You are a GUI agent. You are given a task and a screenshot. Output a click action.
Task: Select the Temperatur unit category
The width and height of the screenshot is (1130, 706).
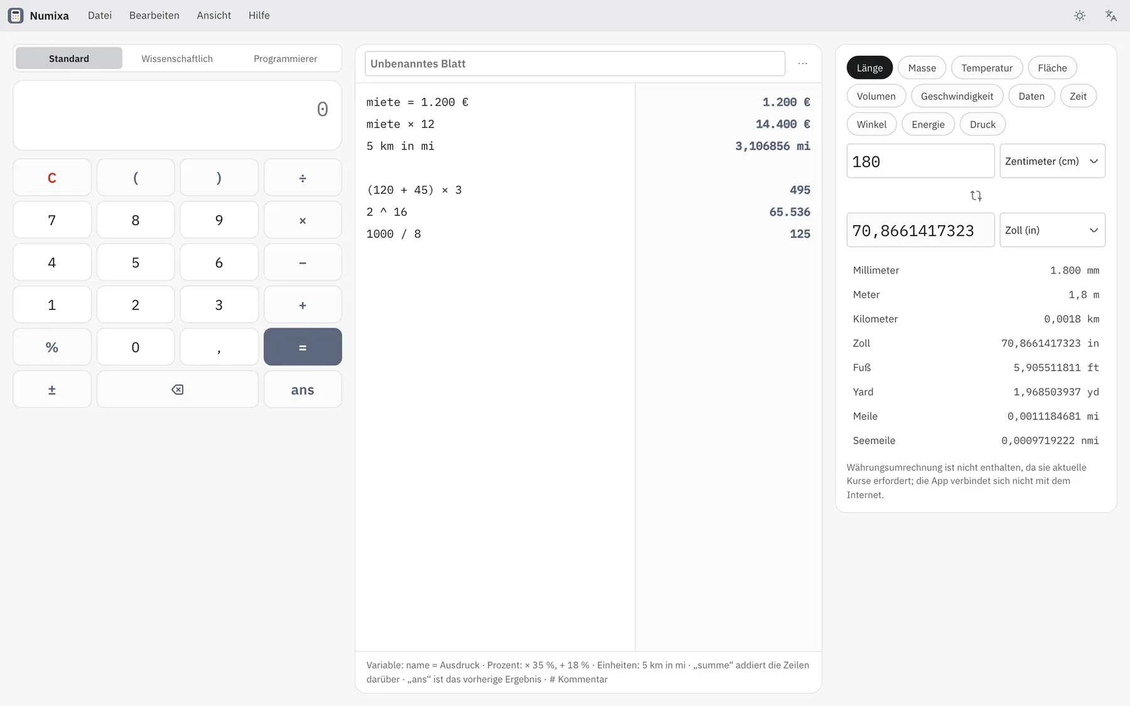pos(987,68)
